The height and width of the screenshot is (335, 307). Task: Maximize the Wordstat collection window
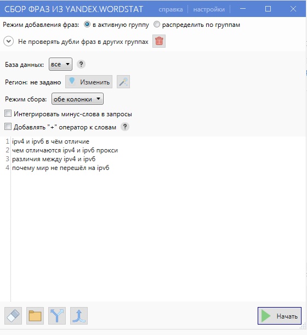click(x=268, y=9)
